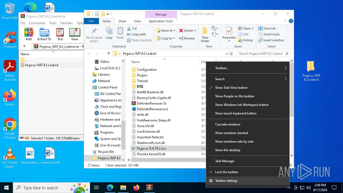Select DefenderRemover.exe file
The width and height of the screenshot is (343, 193).
pos(152,109)
